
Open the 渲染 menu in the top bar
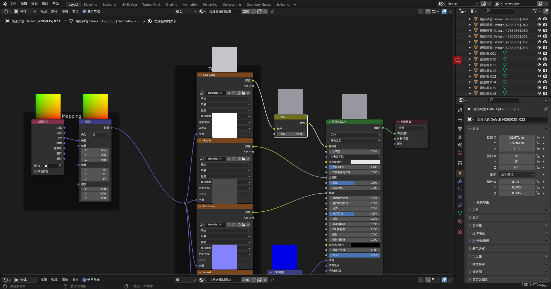(34, 4)
